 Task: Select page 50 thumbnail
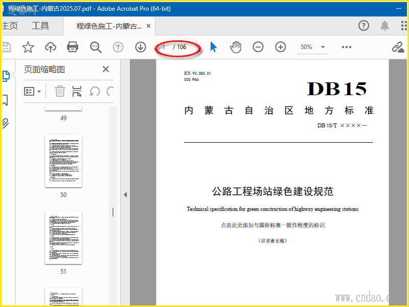[63, 161]
